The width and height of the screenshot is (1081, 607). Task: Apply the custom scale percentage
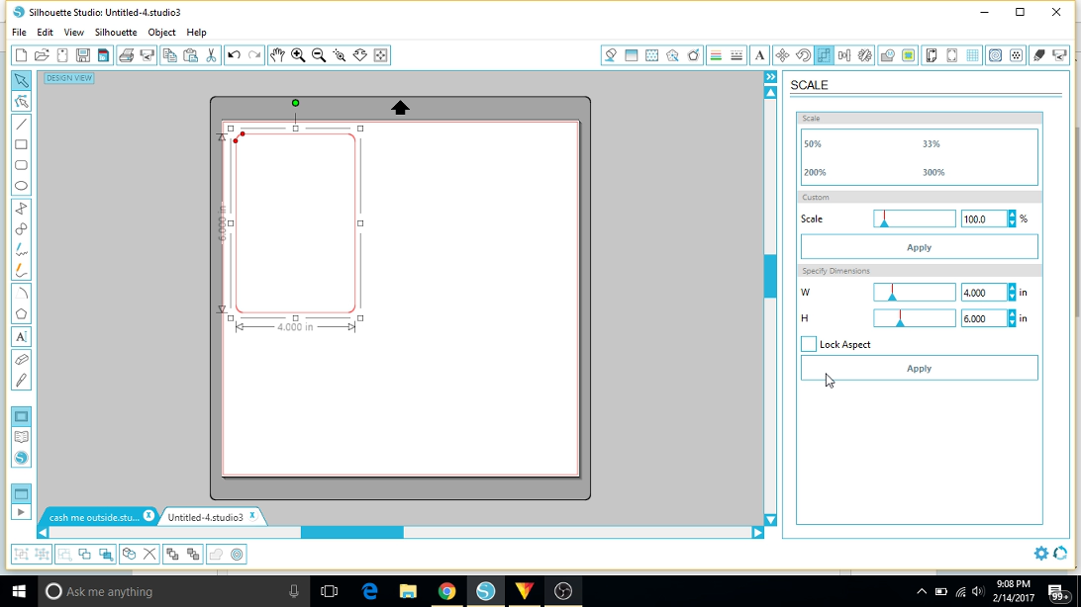click(919, 247)
